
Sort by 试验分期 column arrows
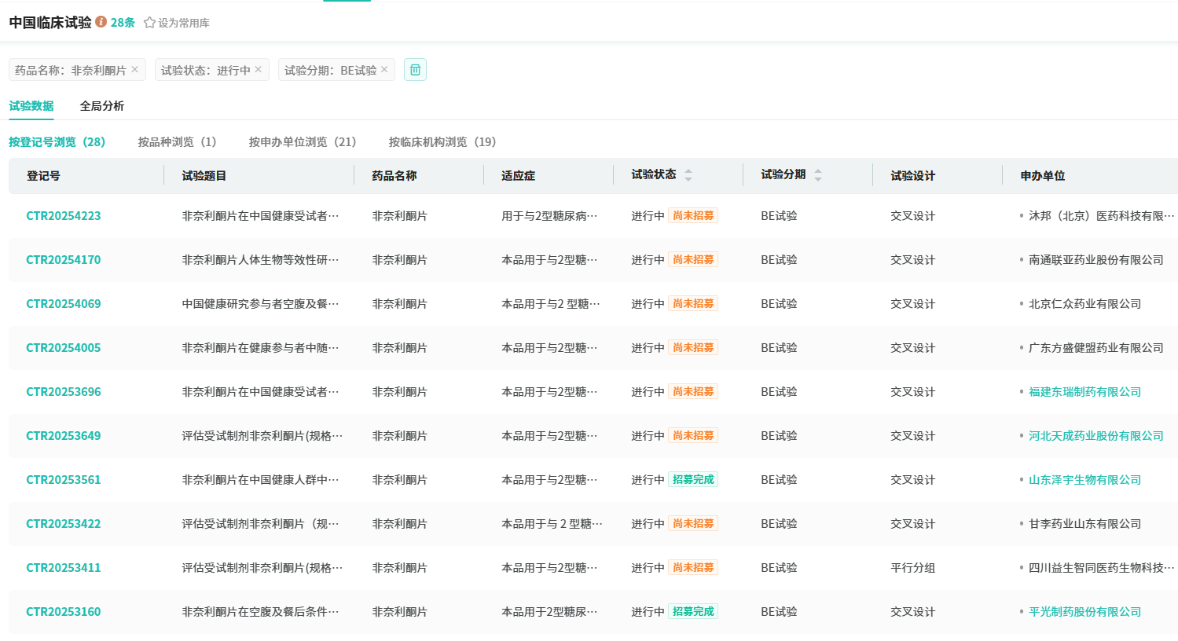point(818,175)
